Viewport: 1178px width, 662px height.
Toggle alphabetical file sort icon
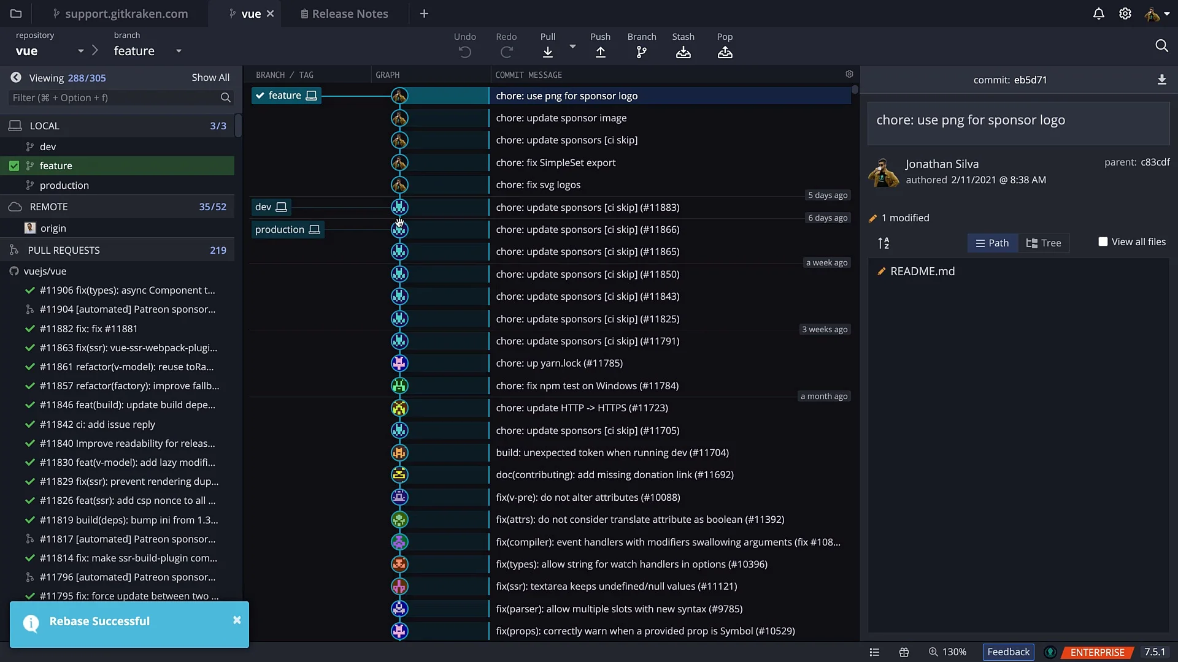tap(883, 243)
